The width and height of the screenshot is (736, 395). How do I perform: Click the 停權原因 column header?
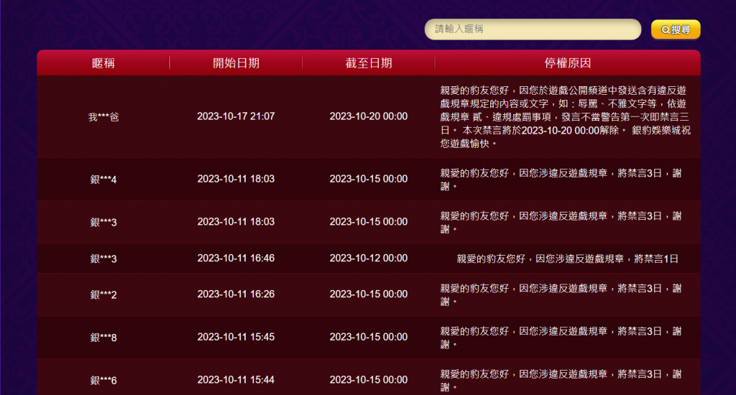pos(568,63)
